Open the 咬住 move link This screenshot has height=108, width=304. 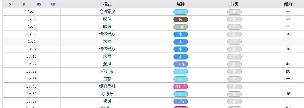pos(107,19)
